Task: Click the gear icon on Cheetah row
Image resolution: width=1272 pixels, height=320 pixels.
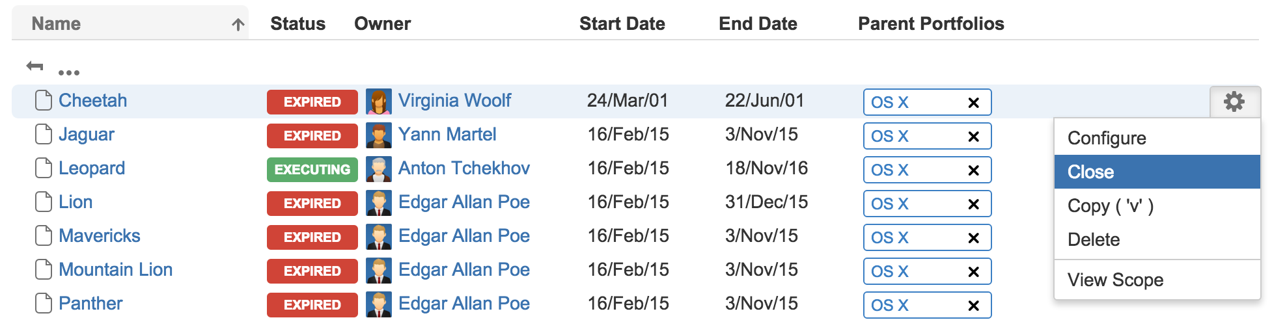Action: (1234, 101)
